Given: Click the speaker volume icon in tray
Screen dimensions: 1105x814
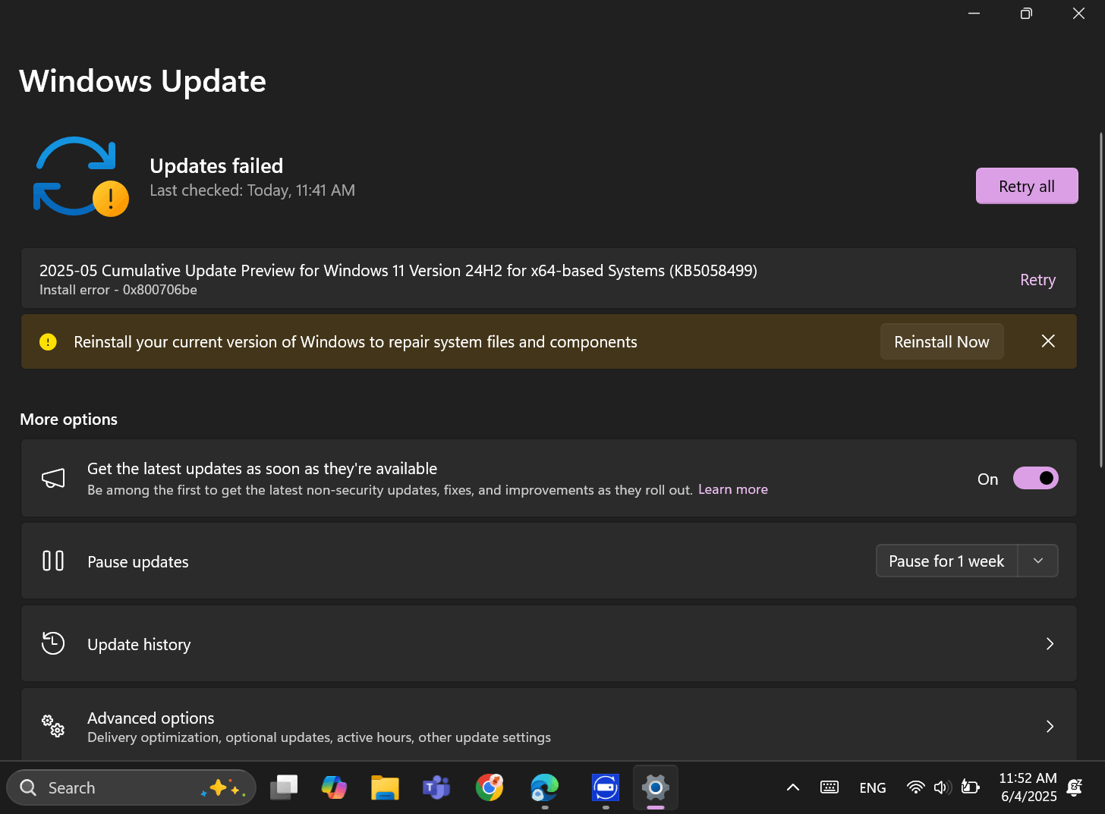Looking at the screenshot, I should click(942, 787).
